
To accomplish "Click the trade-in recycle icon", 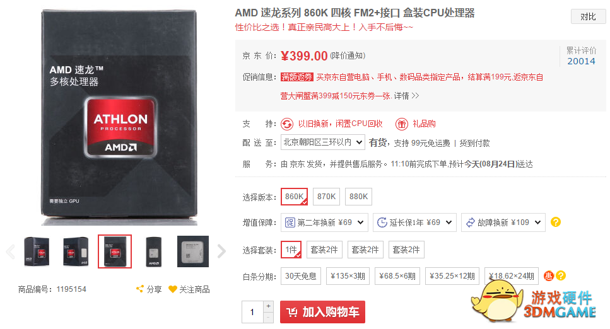I will pyautogui.click(x=287, y=124).
